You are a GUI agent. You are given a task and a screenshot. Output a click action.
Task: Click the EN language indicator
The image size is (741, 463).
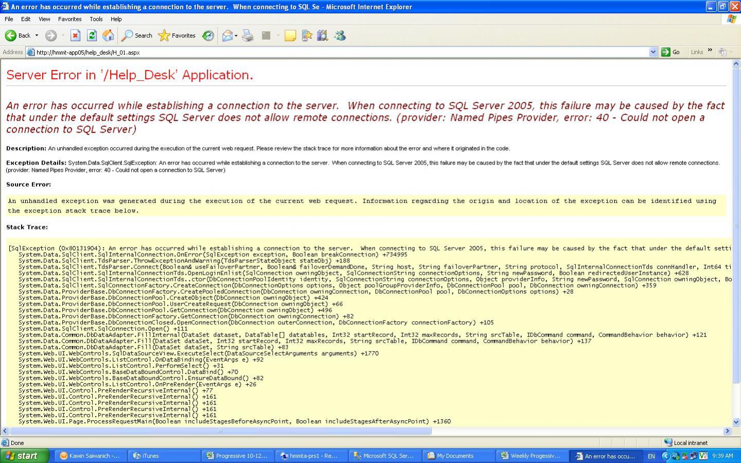(x=651, y=456)
